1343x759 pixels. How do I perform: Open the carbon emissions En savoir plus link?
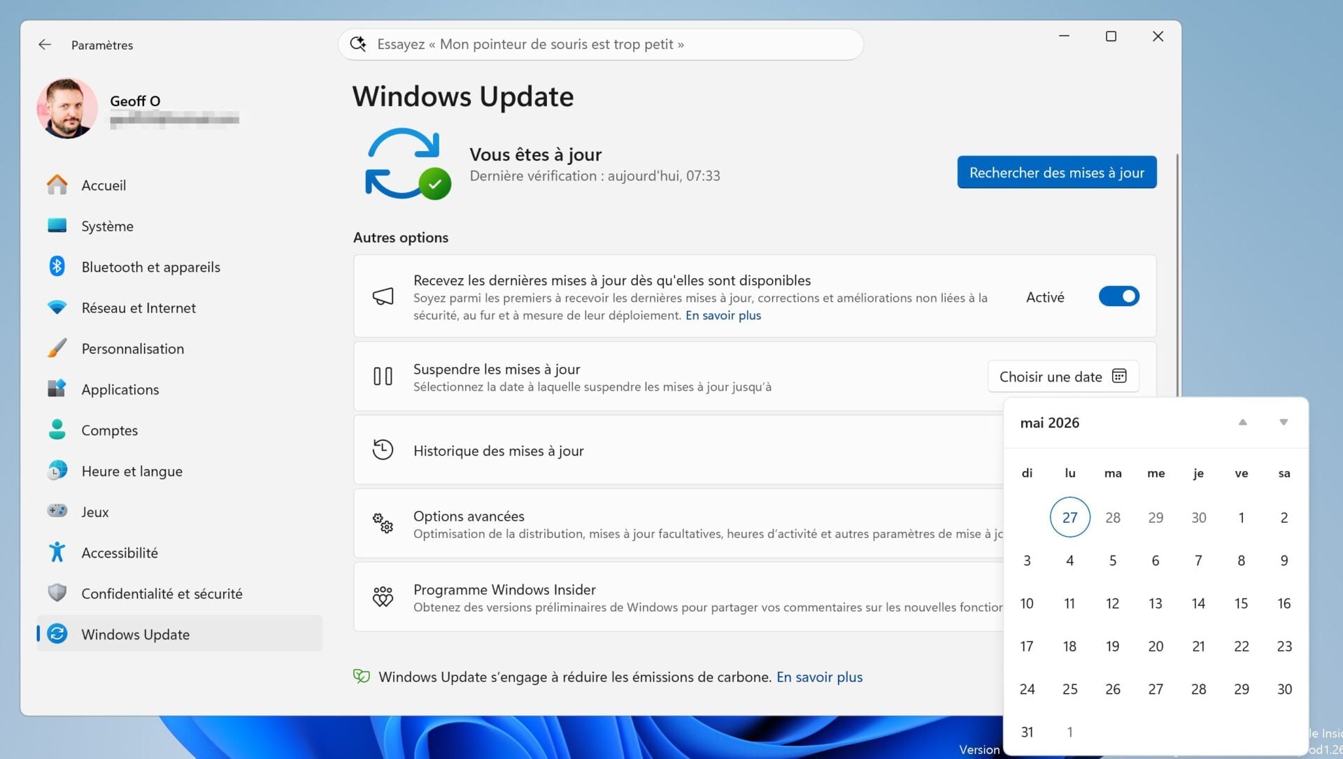tap(819, 677)
